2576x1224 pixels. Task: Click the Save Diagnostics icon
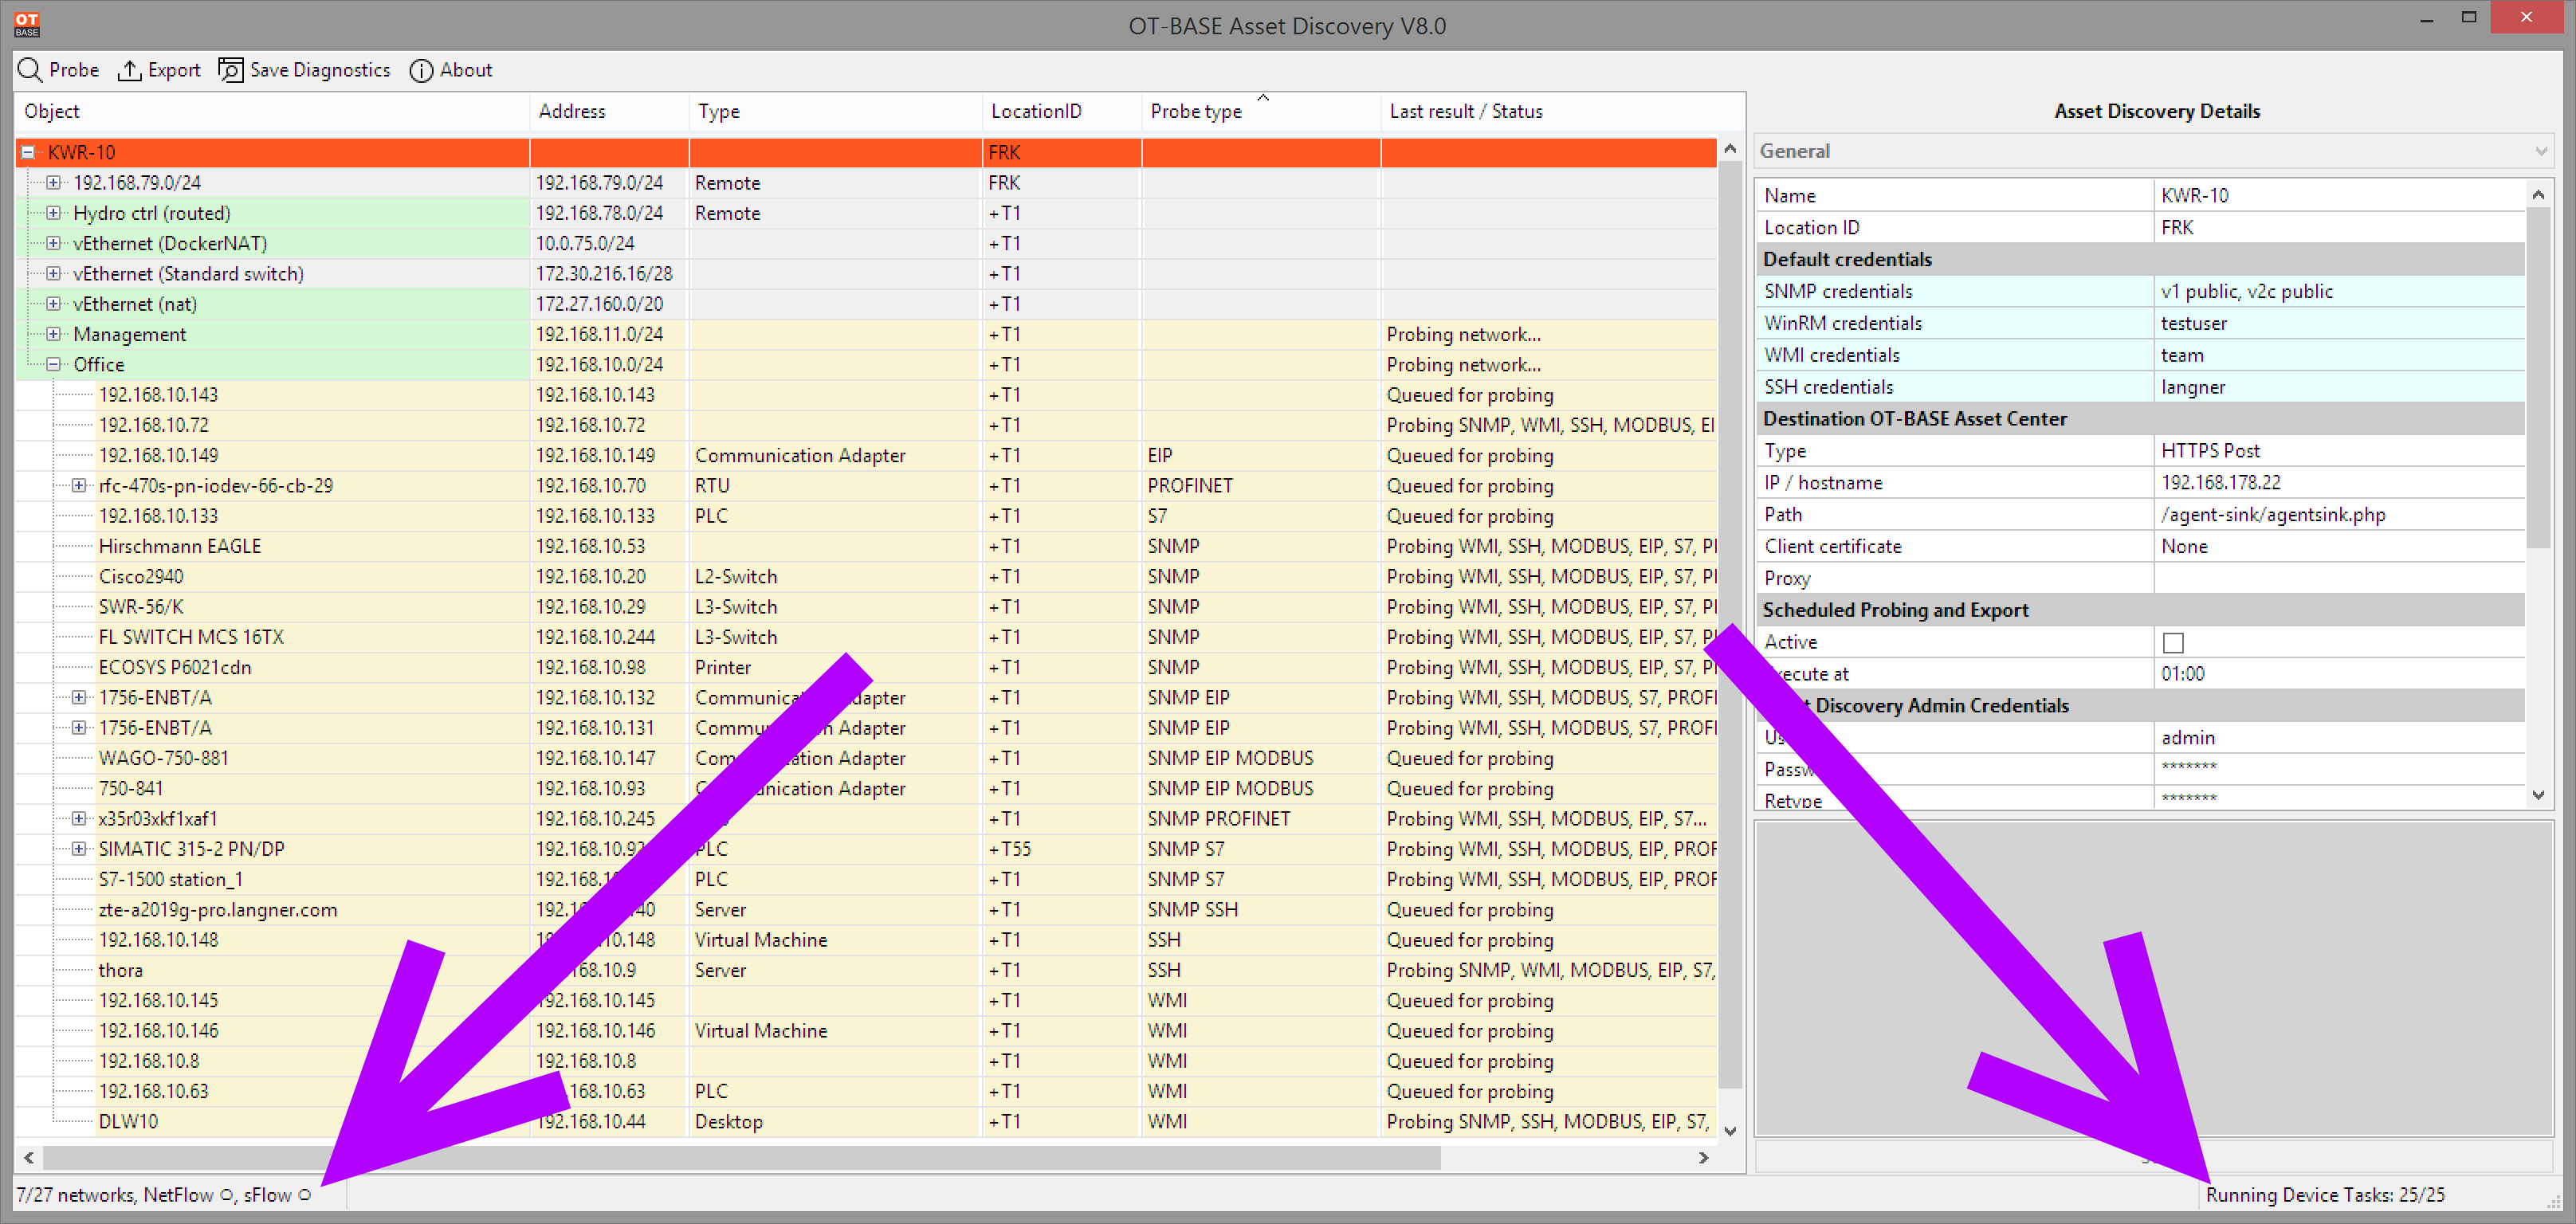click(x=231, y=70)
